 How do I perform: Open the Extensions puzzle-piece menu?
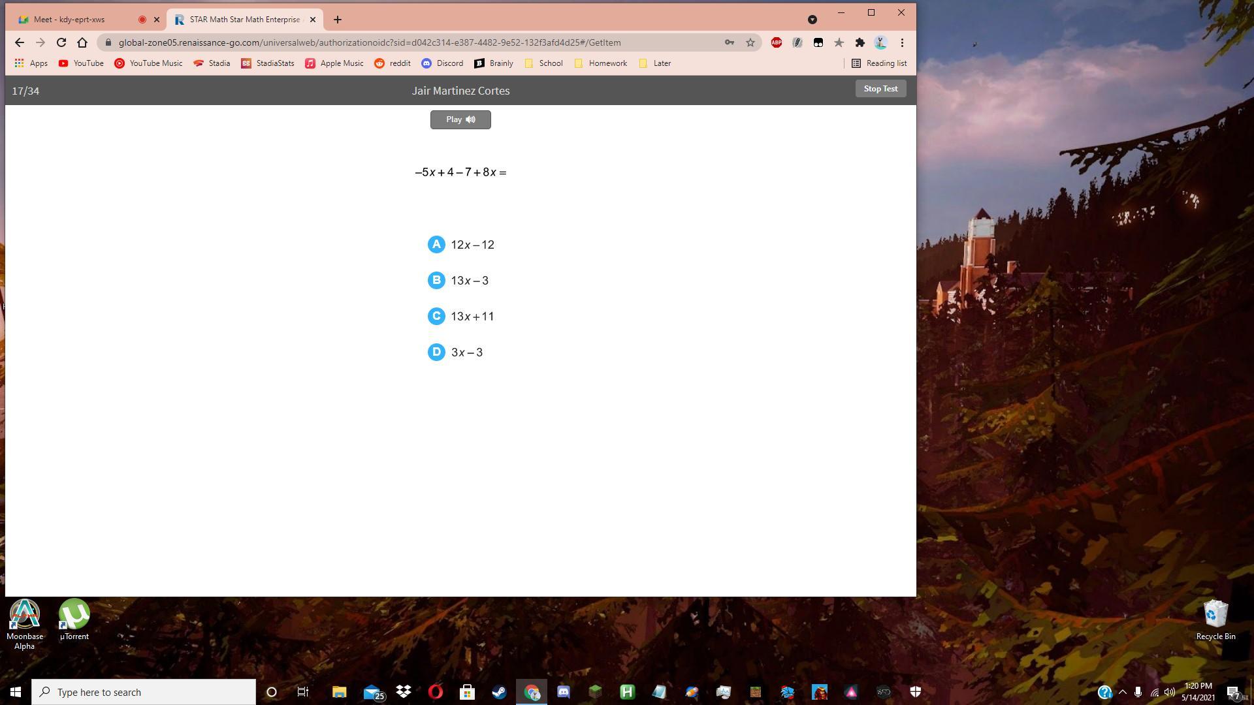pos(860,42)
